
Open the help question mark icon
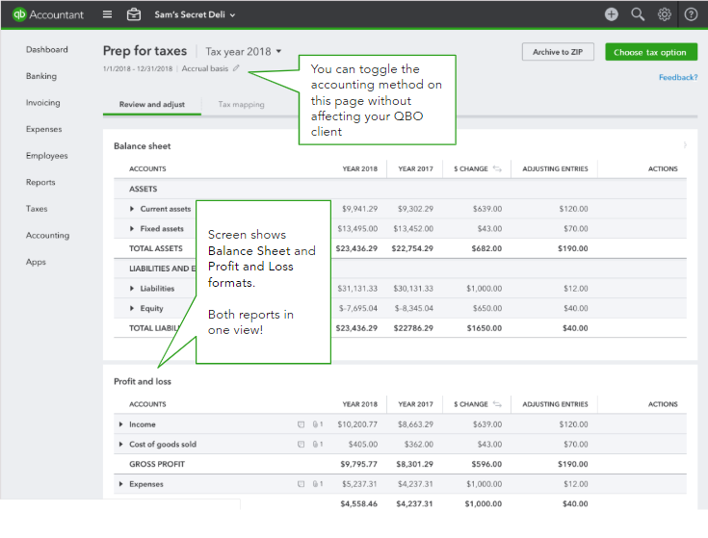(691, 14)
